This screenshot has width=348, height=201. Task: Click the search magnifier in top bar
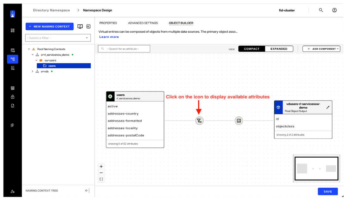click(321, 10)
